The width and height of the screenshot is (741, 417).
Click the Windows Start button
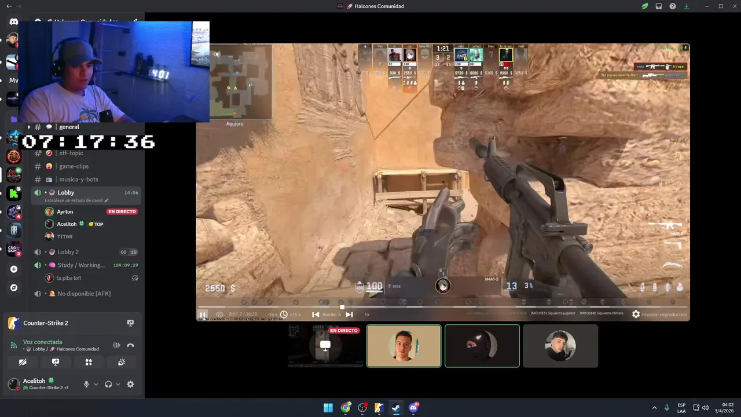[x=328, y=408]
